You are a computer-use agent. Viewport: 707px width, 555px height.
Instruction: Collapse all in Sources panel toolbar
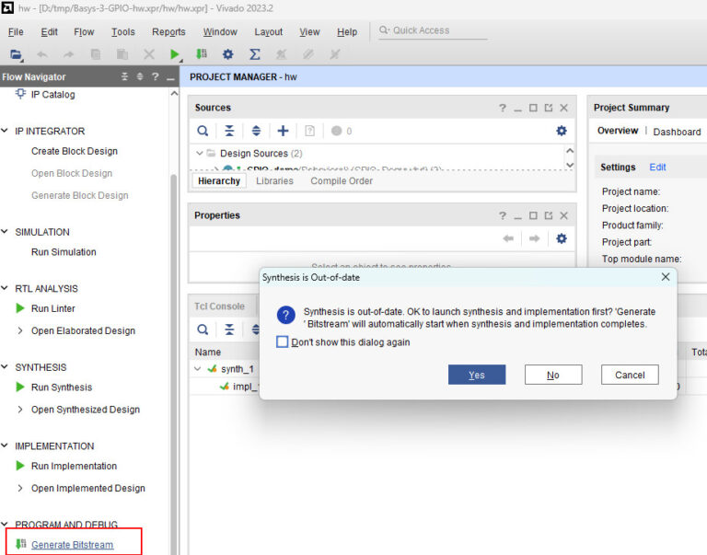tap(229, 131)
